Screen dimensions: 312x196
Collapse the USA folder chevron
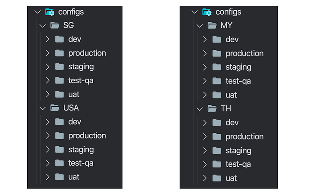pos(43,108)
